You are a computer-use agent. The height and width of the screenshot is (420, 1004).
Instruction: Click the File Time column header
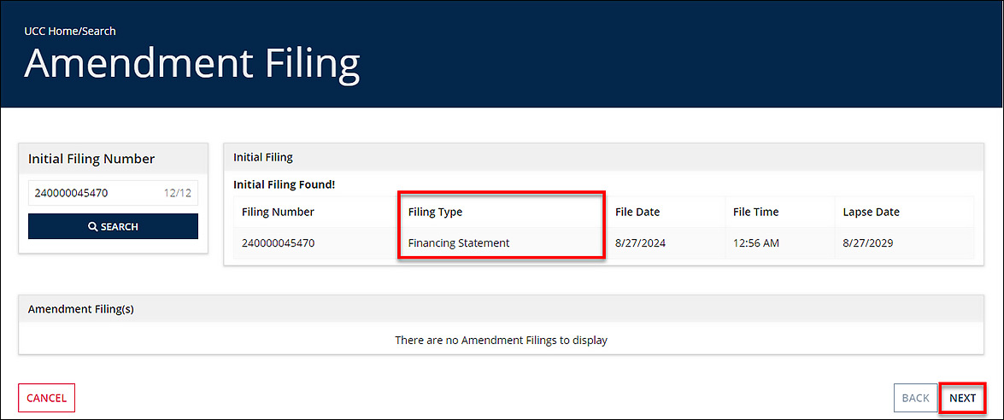pyautogui.click(x=755, y=212)
